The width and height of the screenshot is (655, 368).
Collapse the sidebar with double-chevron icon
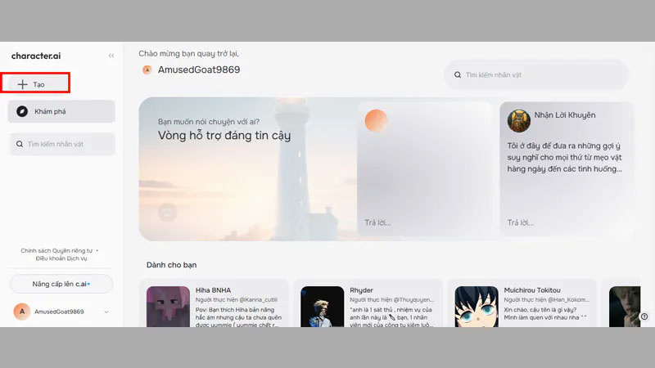click(111, 56)
